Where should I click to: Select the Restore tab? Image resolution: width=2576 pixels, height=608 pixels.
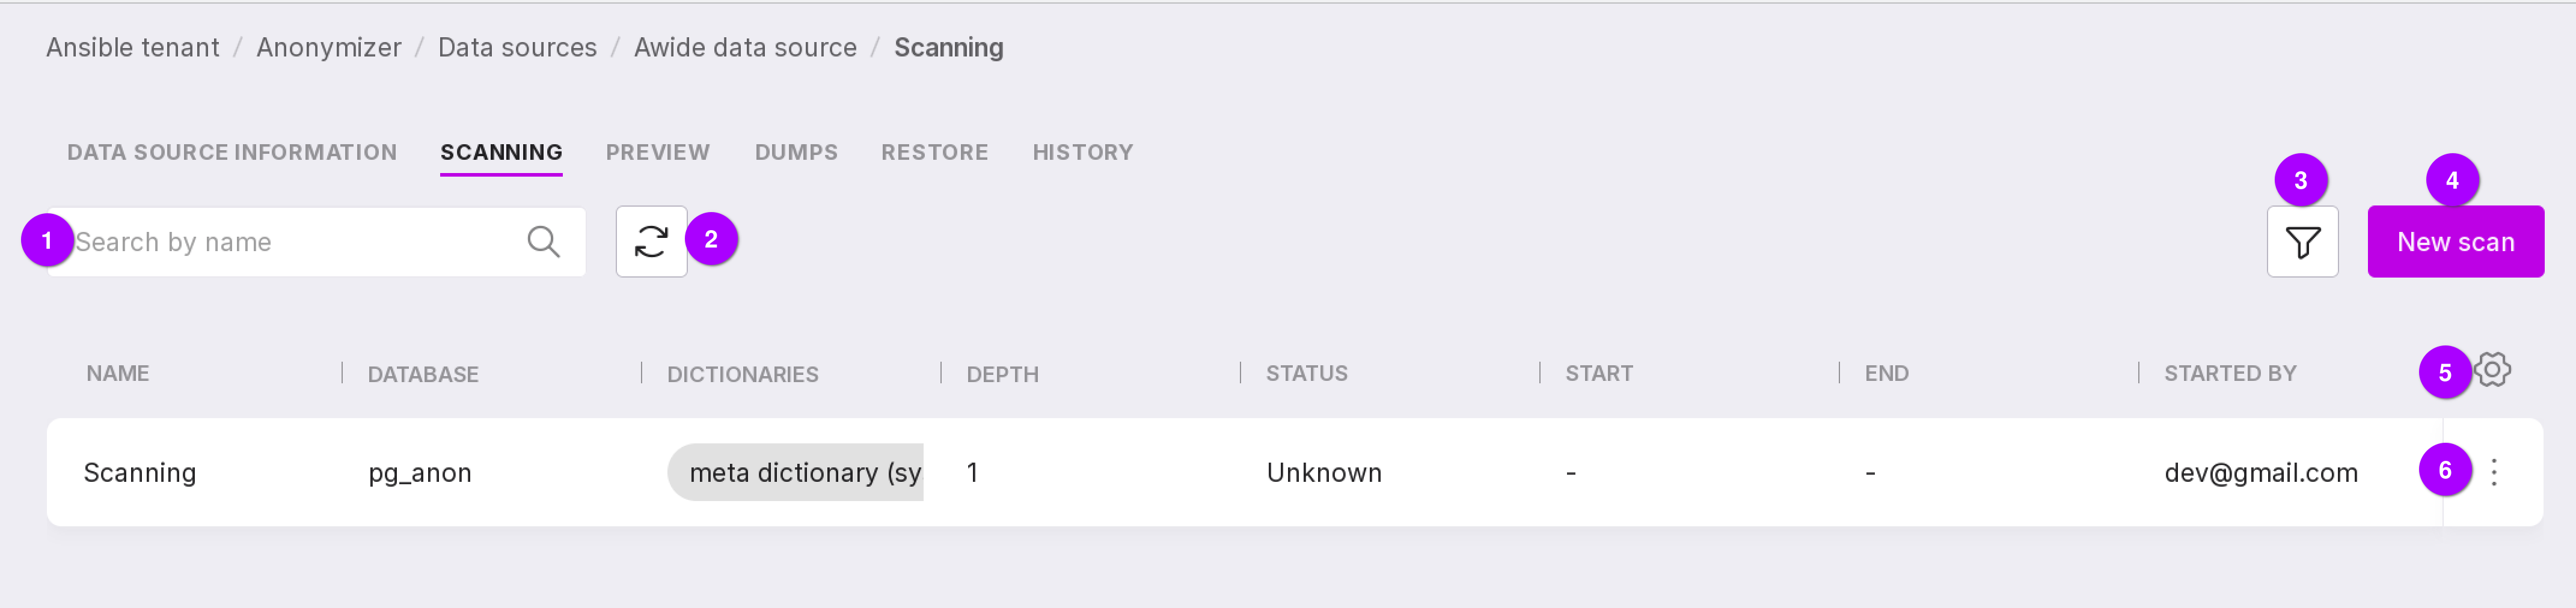pos(934,153)
